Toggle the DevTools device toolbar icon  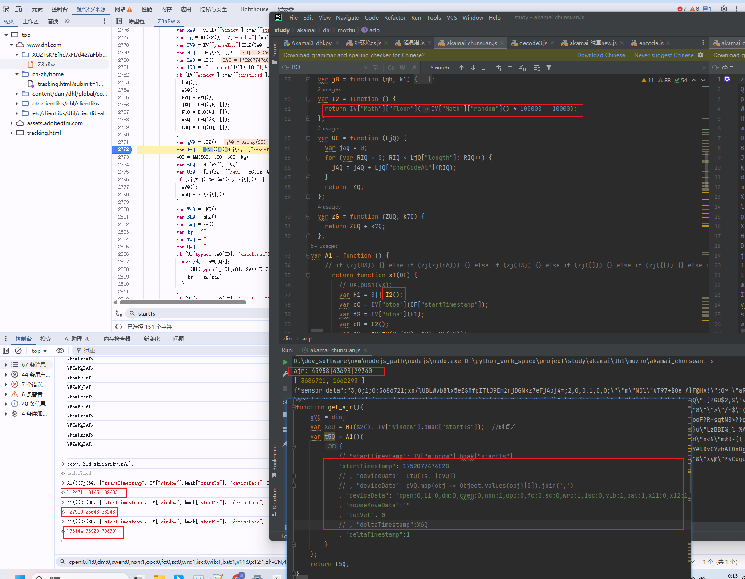(x=19, y=9)
